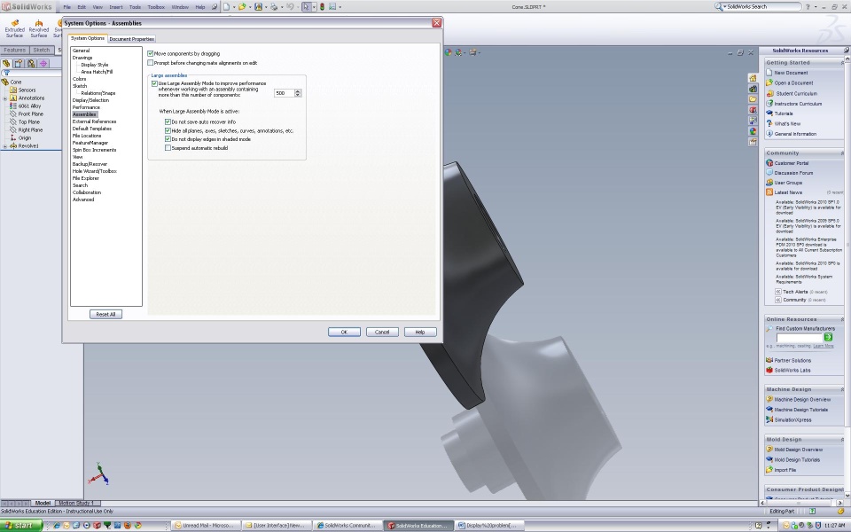Switch to the Sketch CommandManager tab
Image resolution: width=851 pixels, height=532 pixels.
[42, 50]
